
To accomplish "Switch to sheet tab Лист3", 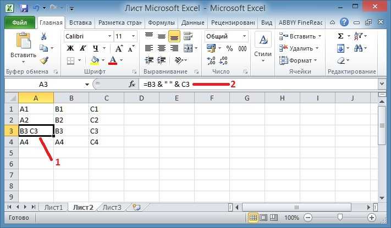I will click(x=112, y=207).
